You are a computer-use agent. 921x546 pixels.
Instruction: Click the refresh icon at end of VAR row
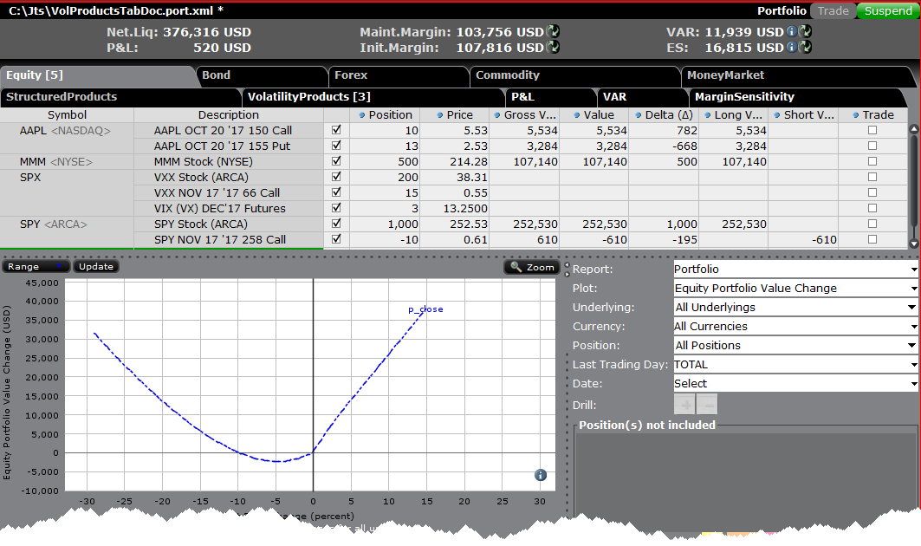805,32
